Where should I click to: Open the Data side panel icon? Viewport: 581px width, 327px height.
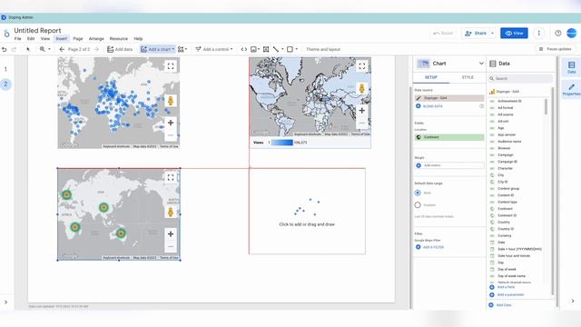[571, 67]
